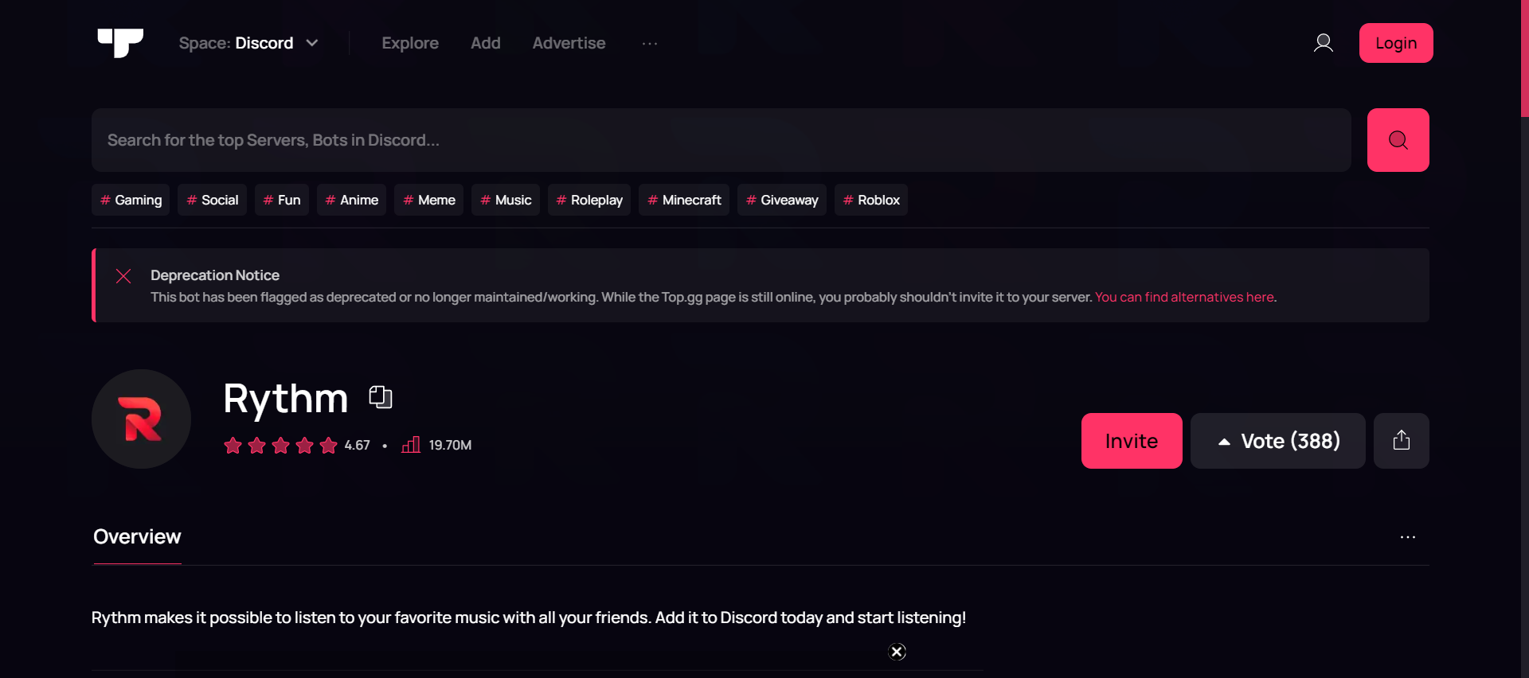Viewport: 1529px width, 678px height.
Task: Click the Deprecation Notice heading text
Action: click(215, 275)
